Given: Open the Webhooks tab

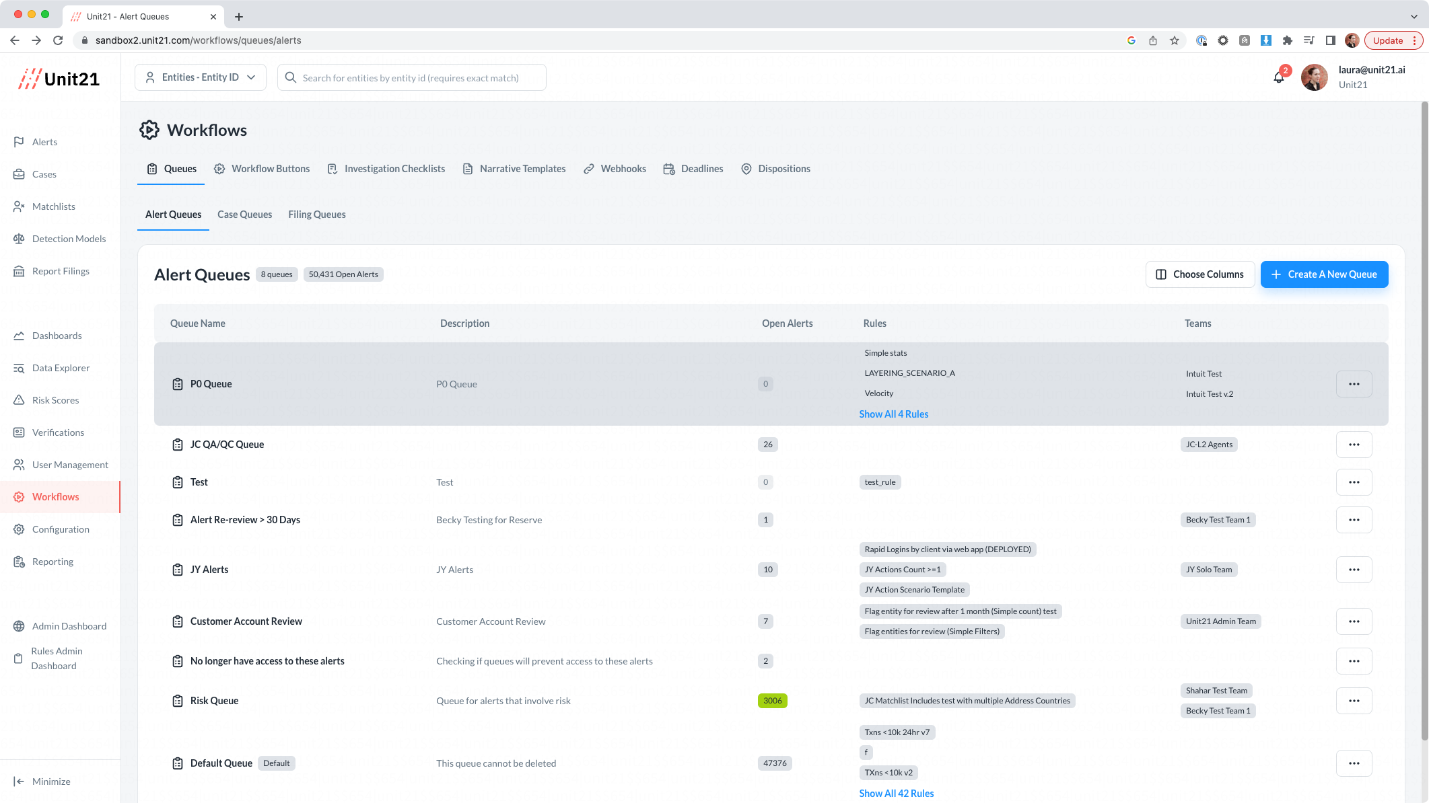Looking at the screenshot, I should pos(615,169).
